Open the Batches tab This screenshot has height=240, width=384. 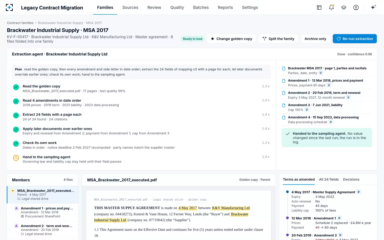point(201,7)
